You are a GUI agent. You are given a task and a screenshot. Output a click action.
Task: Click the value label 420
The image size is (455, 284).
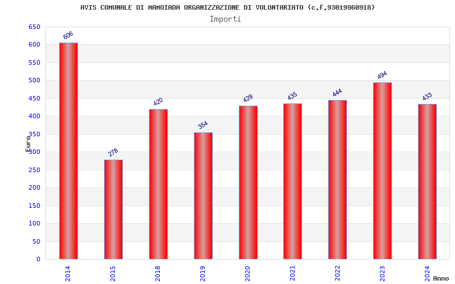[158, 102]
